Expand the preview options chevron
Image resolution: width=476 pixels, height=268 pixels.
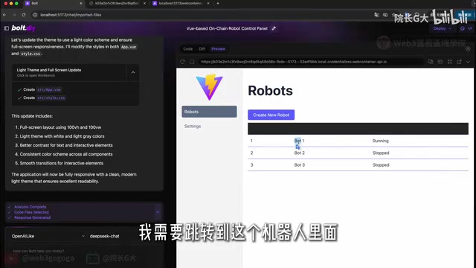[x=468, y=62]
